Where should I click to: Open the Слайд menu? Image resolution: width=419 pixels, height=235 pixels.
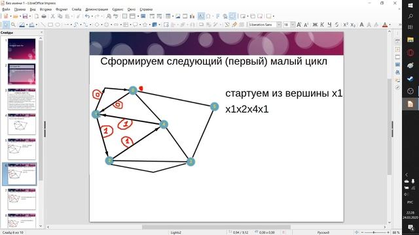(77, 9)
